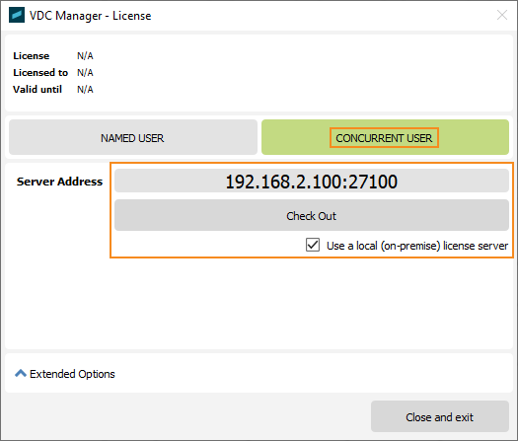This screenshot has width=518, height=441.
Task: Click Close and exit button
Action: tap(440, 416)
